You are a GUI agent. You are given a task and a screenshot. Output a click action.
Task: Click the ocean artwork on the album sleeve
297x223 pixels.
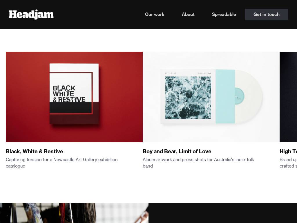pyautogui.click(x=188, y=98)
